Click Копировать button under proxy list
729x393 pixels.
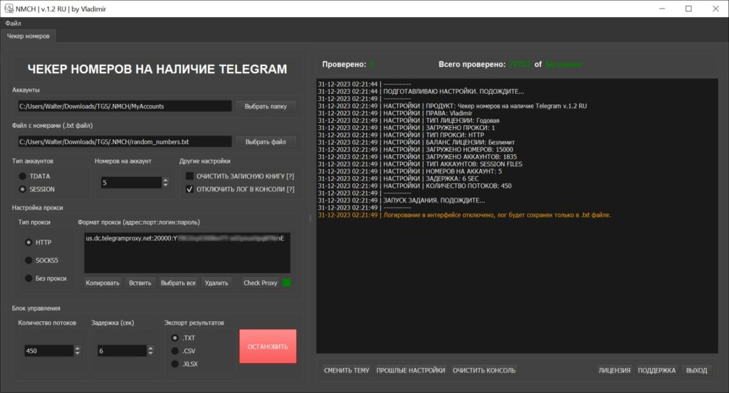[103, 283]
